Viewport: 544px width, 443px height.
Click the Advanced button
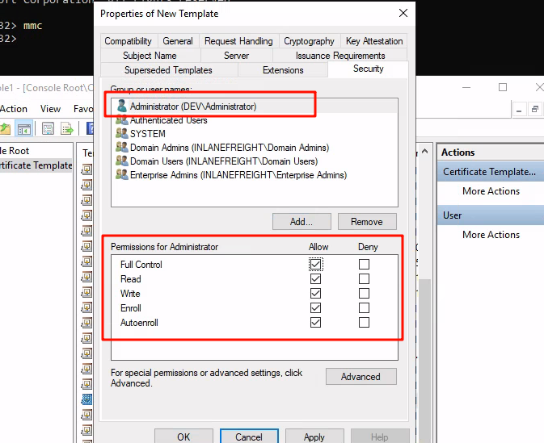(x=361, y=377)
